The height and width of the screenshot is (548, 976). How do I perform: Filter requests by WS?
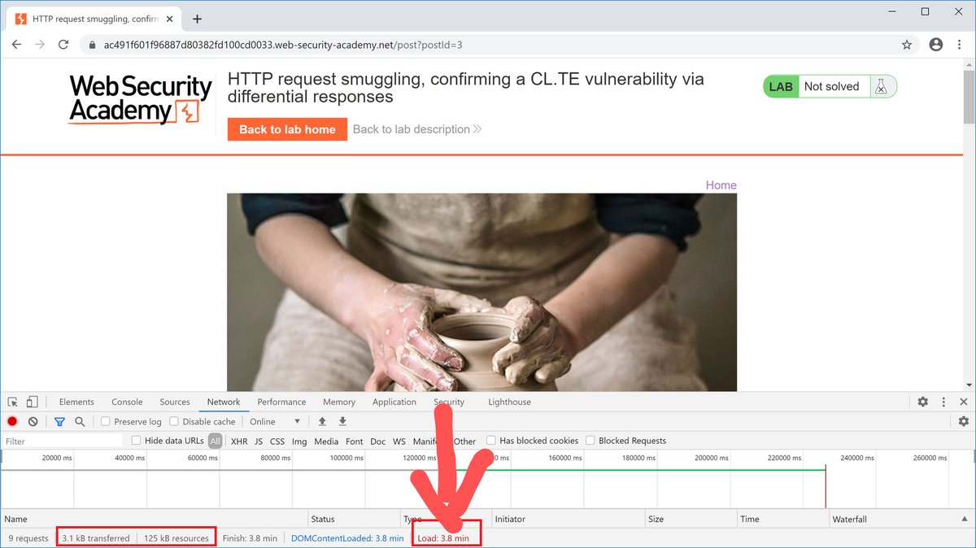pyautogui.click(x=399, y=441)
